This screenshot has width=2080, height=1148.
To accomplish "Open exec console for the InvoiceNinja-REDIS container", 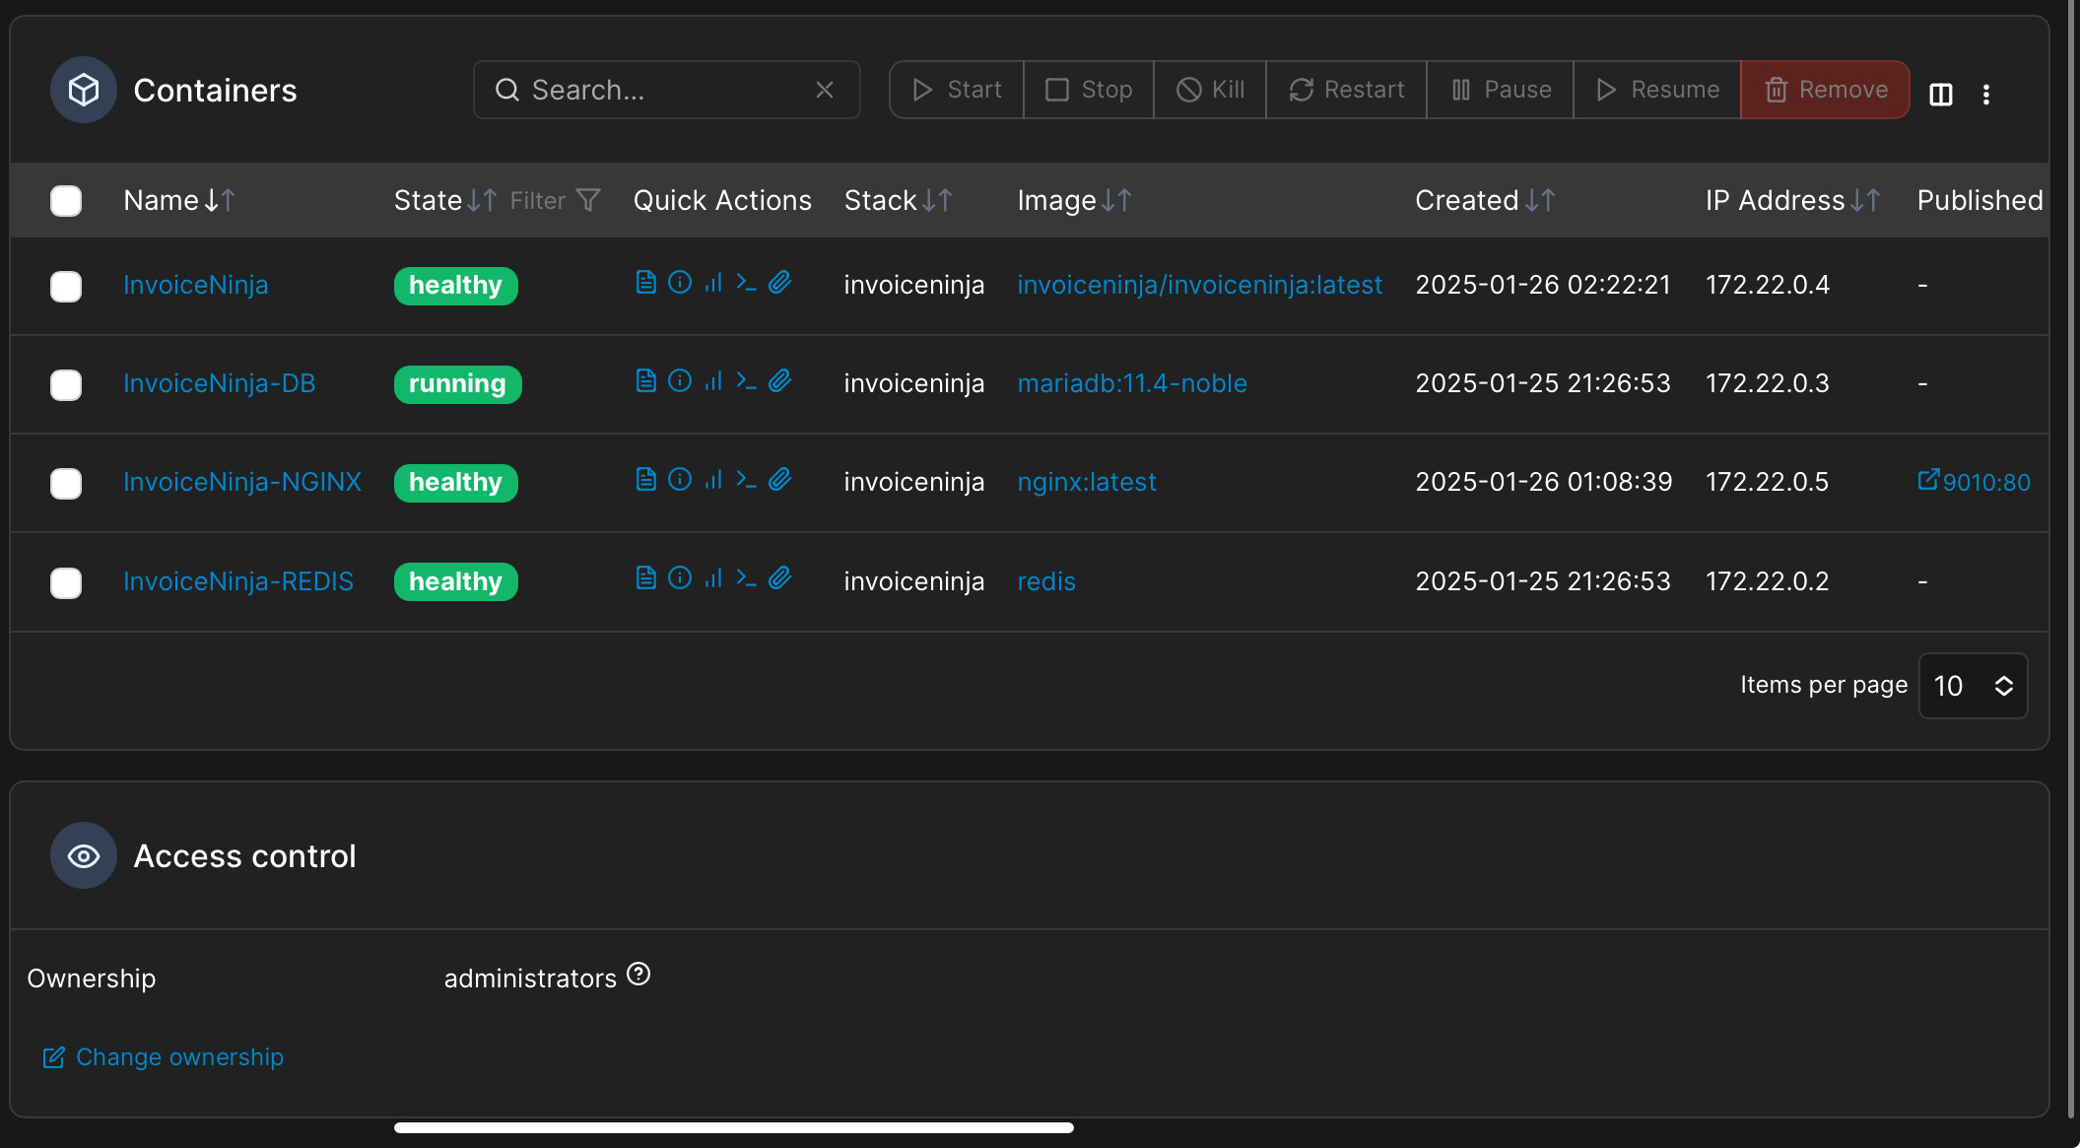I will [x=747, y=578].
